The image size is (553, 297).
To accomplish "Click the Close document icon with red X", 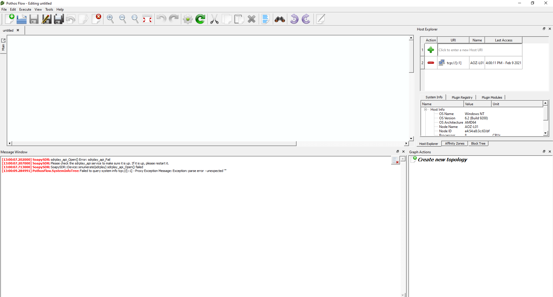I will pyautogui.click(x=97, y=19).
